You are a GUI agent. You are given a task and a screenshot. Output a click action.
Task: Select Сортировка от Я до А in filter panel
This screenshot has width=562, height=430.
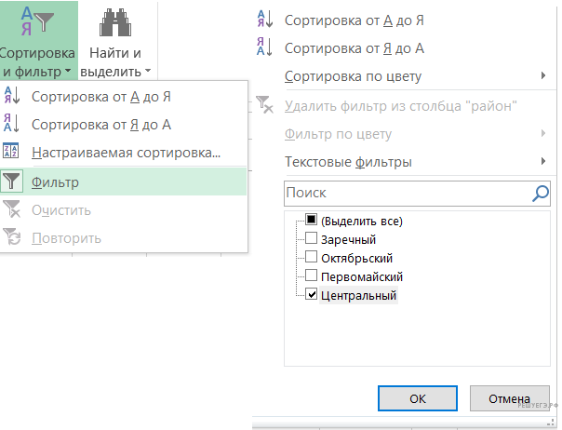(x=355, y=47)
